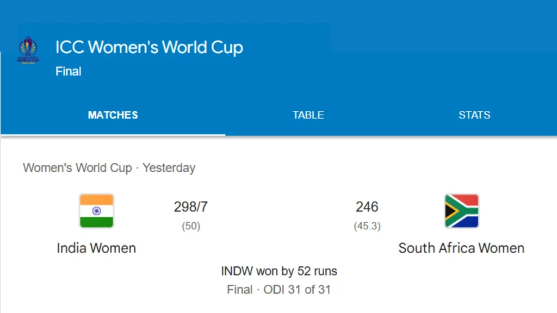The image size is (557, 313).
Task: Click the Final ODI 31 of 31 label
Action: click(279, 290)
